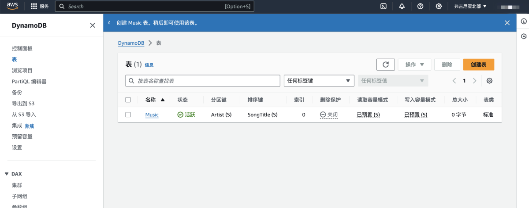Open the 任何标签值 tag value dropdown
Image resolution: width=529 pixels, height=208 pixels.
tap(393, 81)
